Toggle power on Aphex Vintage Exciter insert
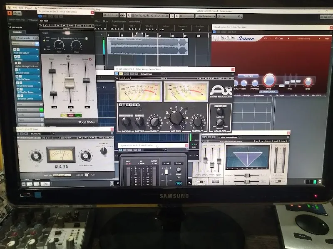Image resolution: width=333 pixels, height=249 pixels. (16, 63)
